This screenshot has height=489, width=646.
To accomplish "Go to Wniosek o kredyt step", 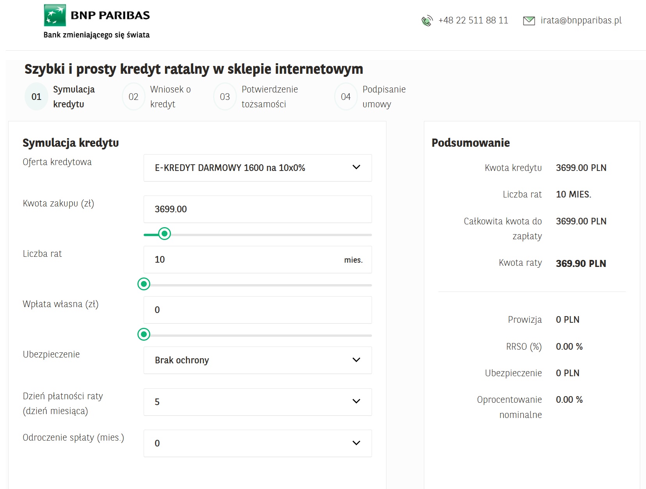I will pos(170,97).
